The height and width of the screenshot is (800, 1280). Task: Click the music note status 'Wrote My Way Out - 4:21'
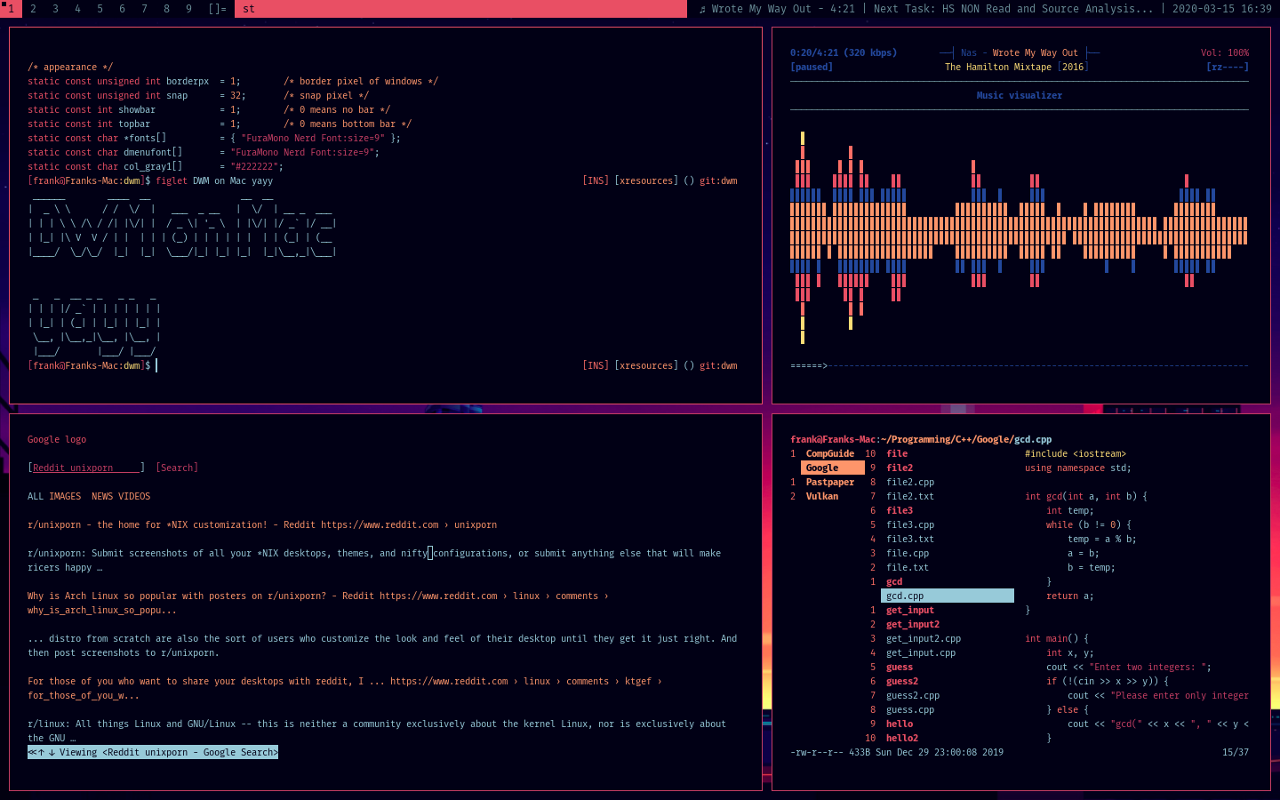[x=777, y=9]
